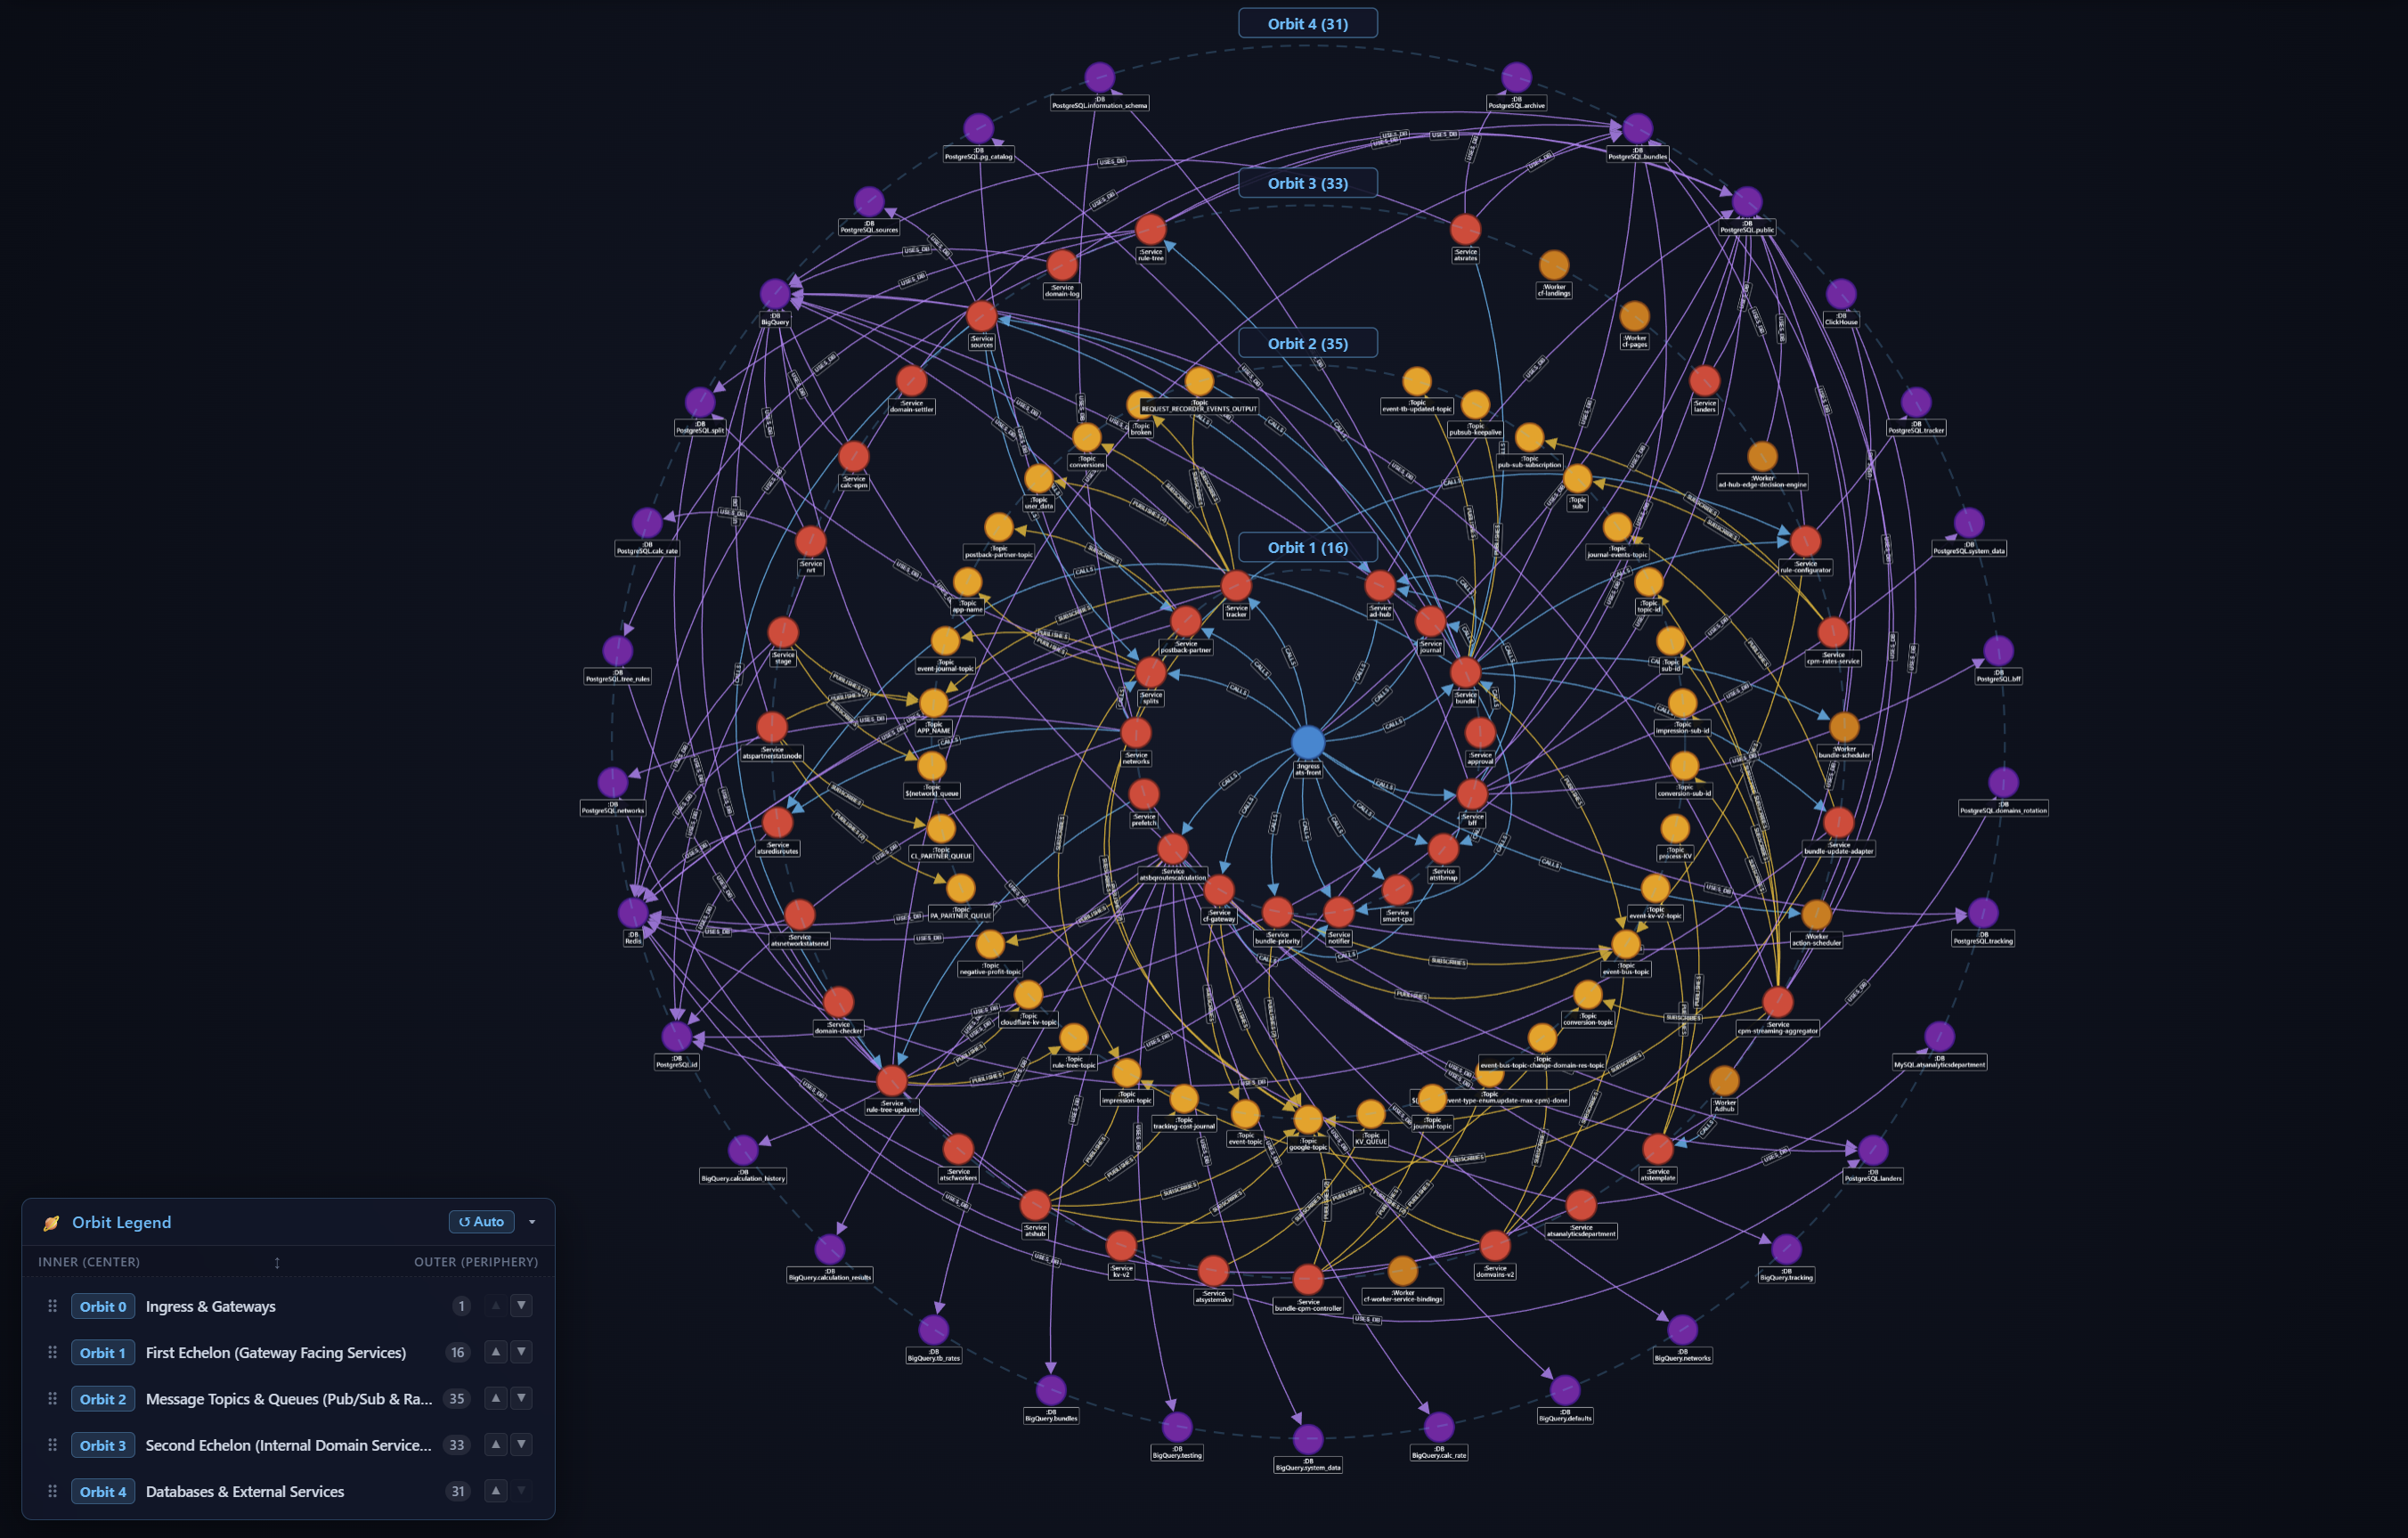Image resolution: width=2408 pixels, height=1538 pixels.
Task: Click the PostgreSQL.pg_catalog DB node
Action: pos(979,128)
